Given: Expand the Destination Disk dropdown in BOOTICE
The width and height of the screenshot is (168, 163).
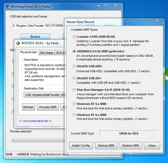Looking at the screenshot, I should point(44,95).
